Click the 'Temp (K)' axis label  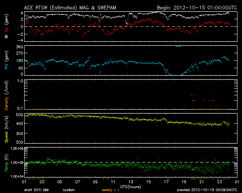click(x=6, y=163)
